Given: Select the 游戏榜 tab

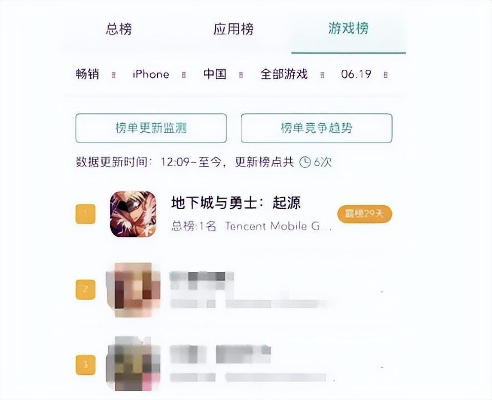Looking at the screenshot, I should pos(348,28).
